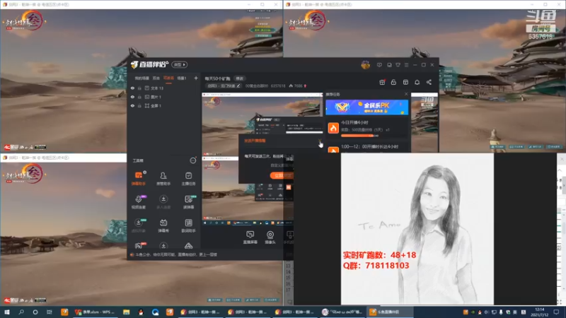
Task: Click the 今日开播4小时 task progress bar
Action: tap(359, 136)
